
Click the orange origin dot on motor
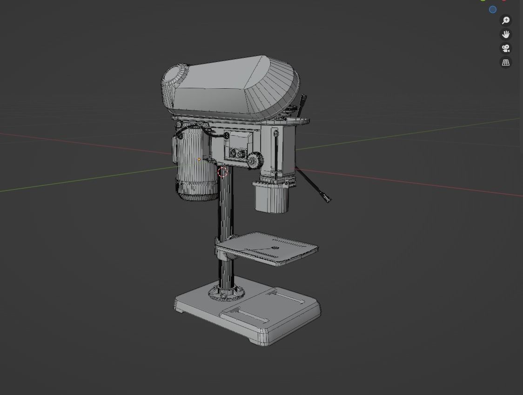pos(199,159)
